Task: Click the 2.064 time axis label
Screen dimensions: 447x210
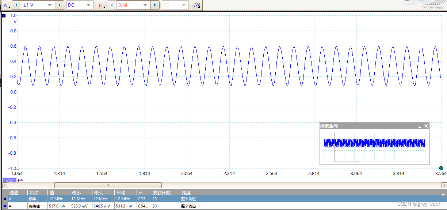Action: tap(187, 174)
